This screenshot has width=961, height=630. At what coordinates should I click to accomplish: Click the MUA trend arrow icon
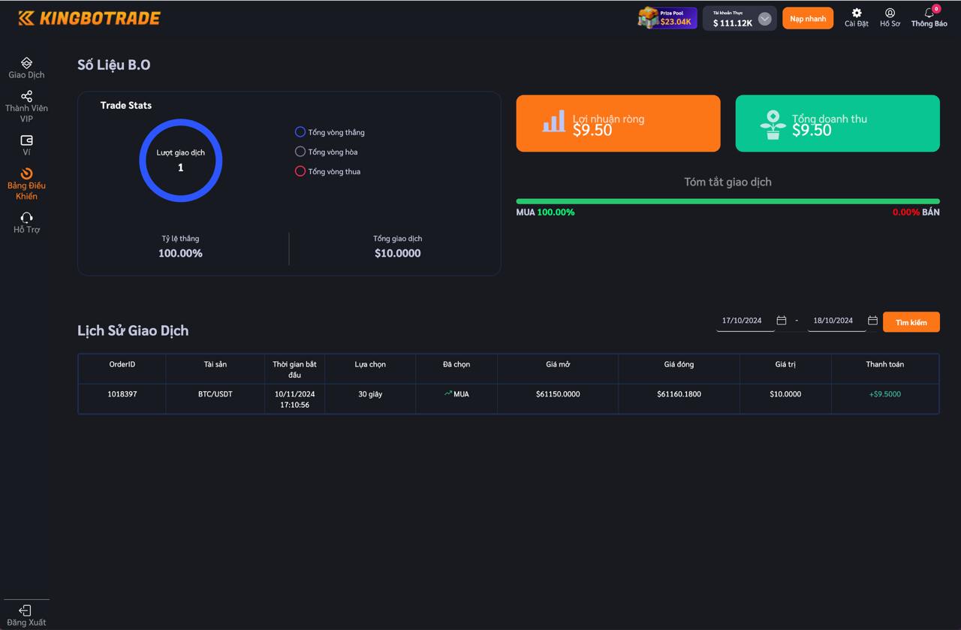[x=448, y=393]
